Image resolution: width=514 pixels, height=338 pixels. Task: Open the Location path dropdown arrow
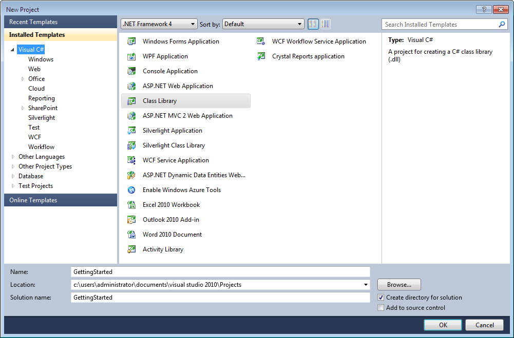[x=366, y=285]
